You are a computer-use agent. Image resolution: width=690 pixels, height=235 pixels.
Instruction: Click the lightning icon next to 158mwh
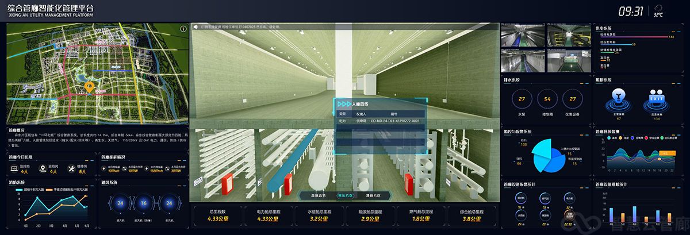(x=147, y=168)
